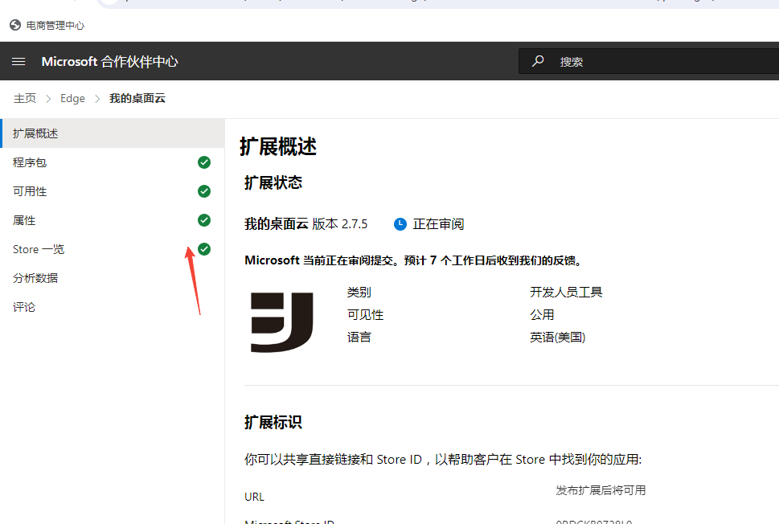
Task: Click the 可见性 label
Action: pos(365,315)
